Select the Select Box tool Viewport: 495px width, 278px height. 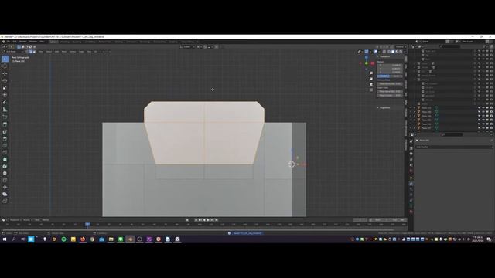(5, 59)
